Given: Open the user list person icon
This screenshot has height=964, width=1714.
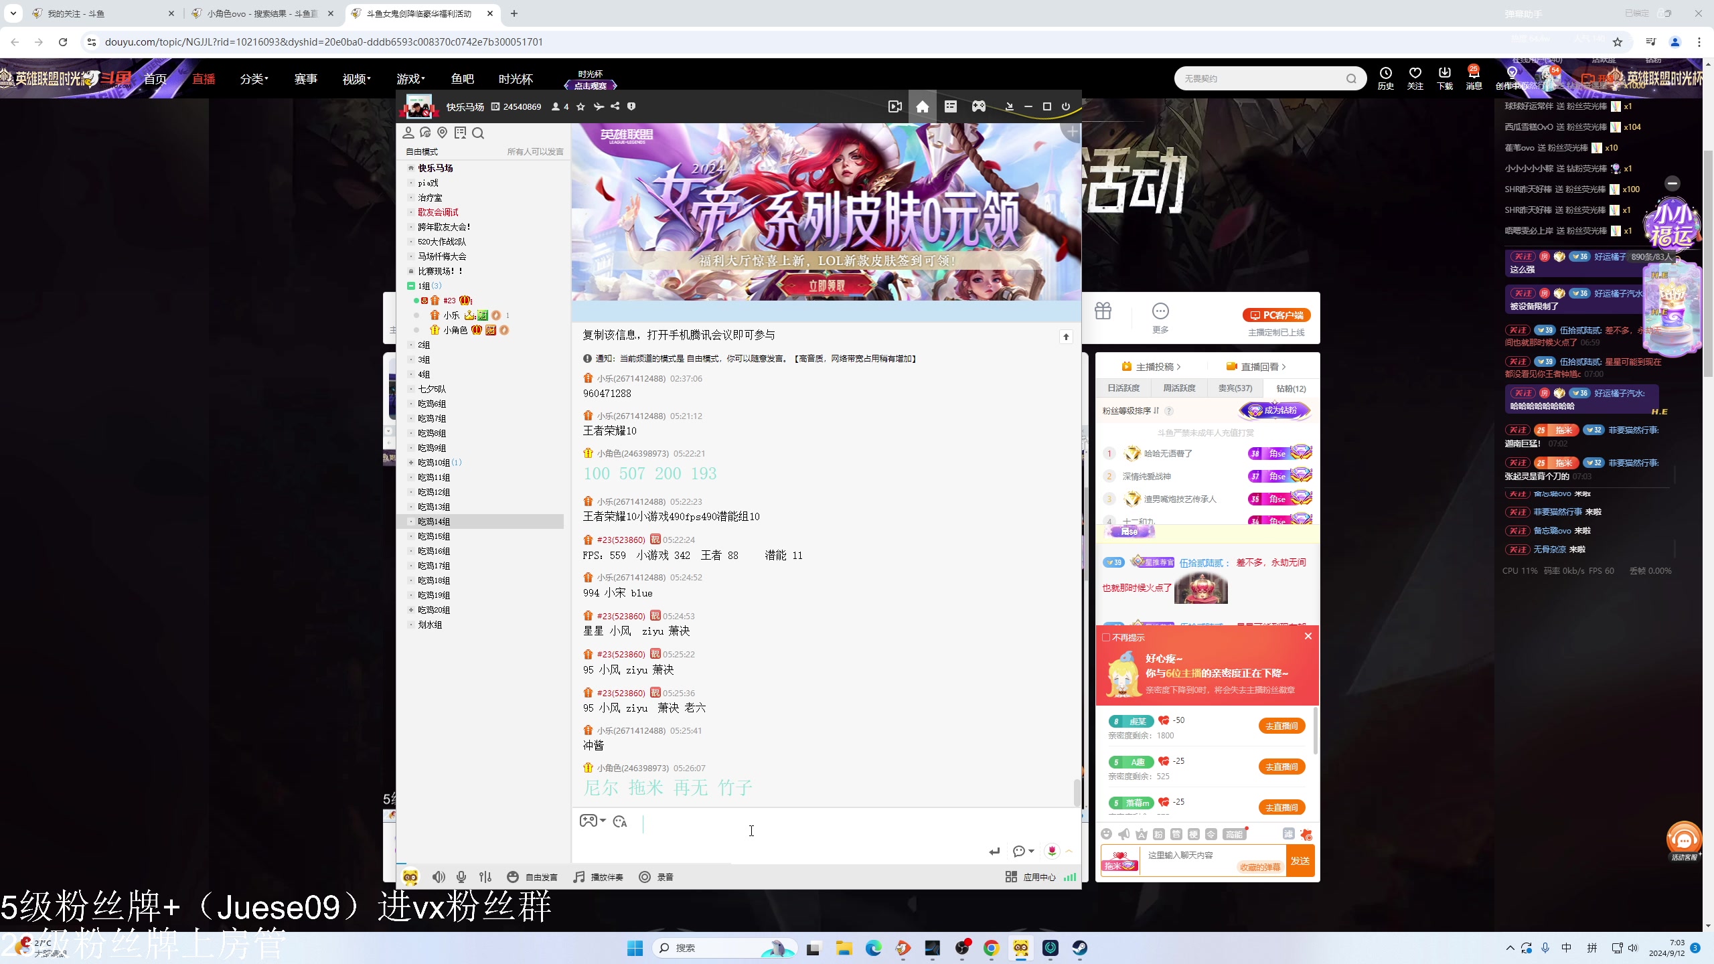Looking at the screenshot, I should tap(408, 133).
